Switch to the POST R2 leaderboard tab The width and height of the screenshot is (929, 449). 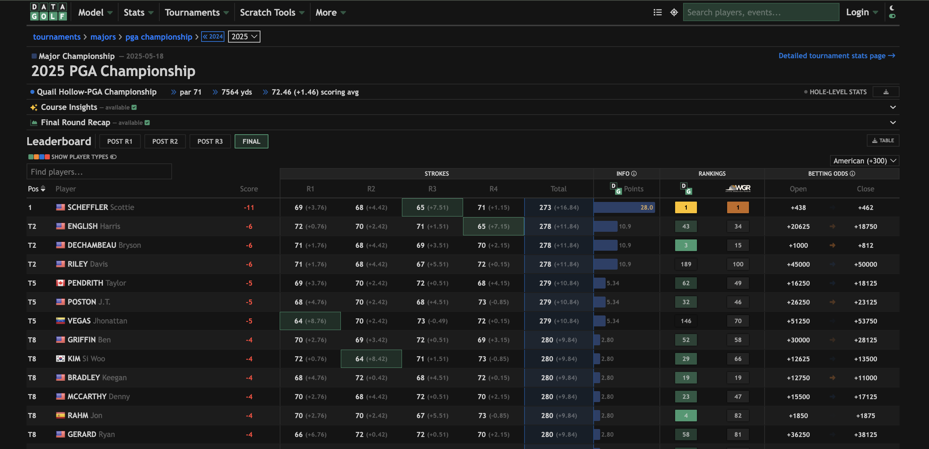(x=165, y=142)
